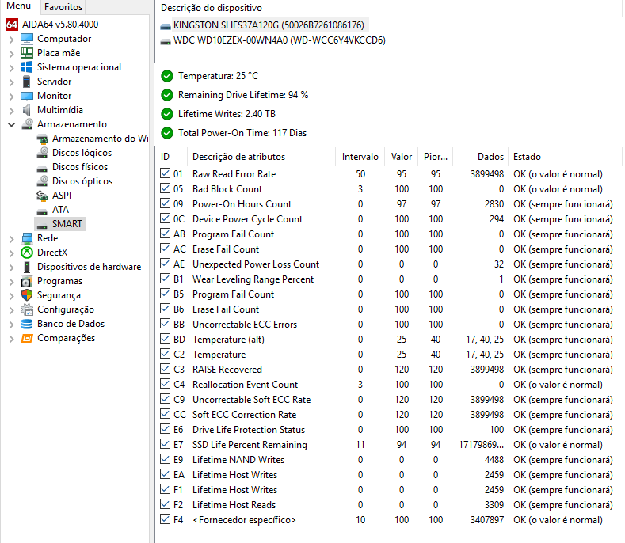Toggle checkbox for 05 Bad Block Count
Screen dimensions: 625x543
point(165,188)
